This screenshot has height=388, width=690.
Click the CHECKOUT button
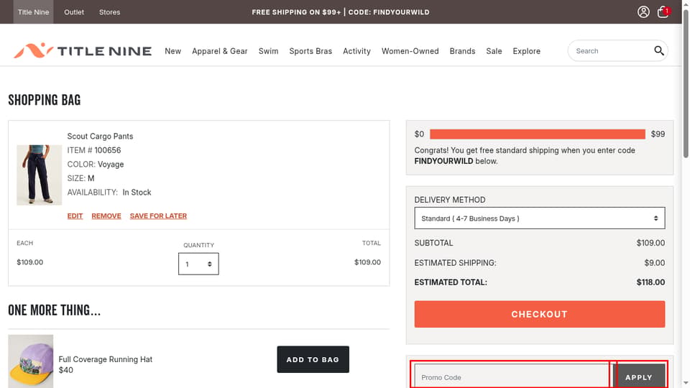(540, 314)
